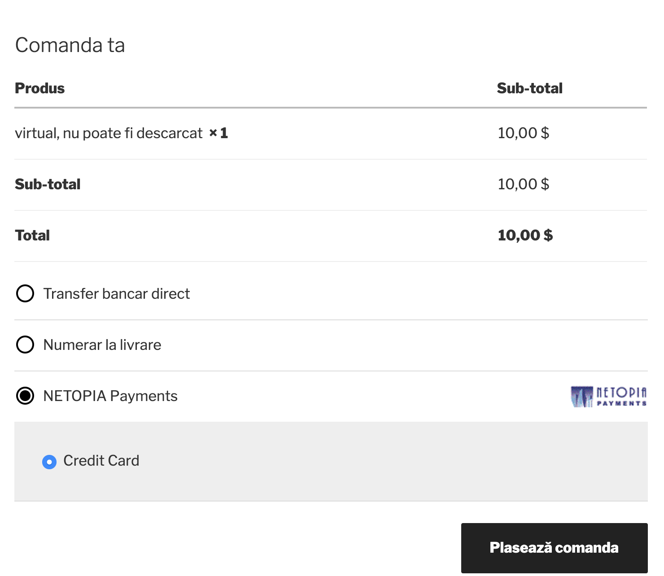Click the Credit Card label text
The height and width of the screenshot is (576, 664).
coord(101,461)
